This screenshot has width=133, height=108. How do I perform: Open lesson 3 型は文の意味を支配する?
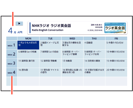point(72,45)
